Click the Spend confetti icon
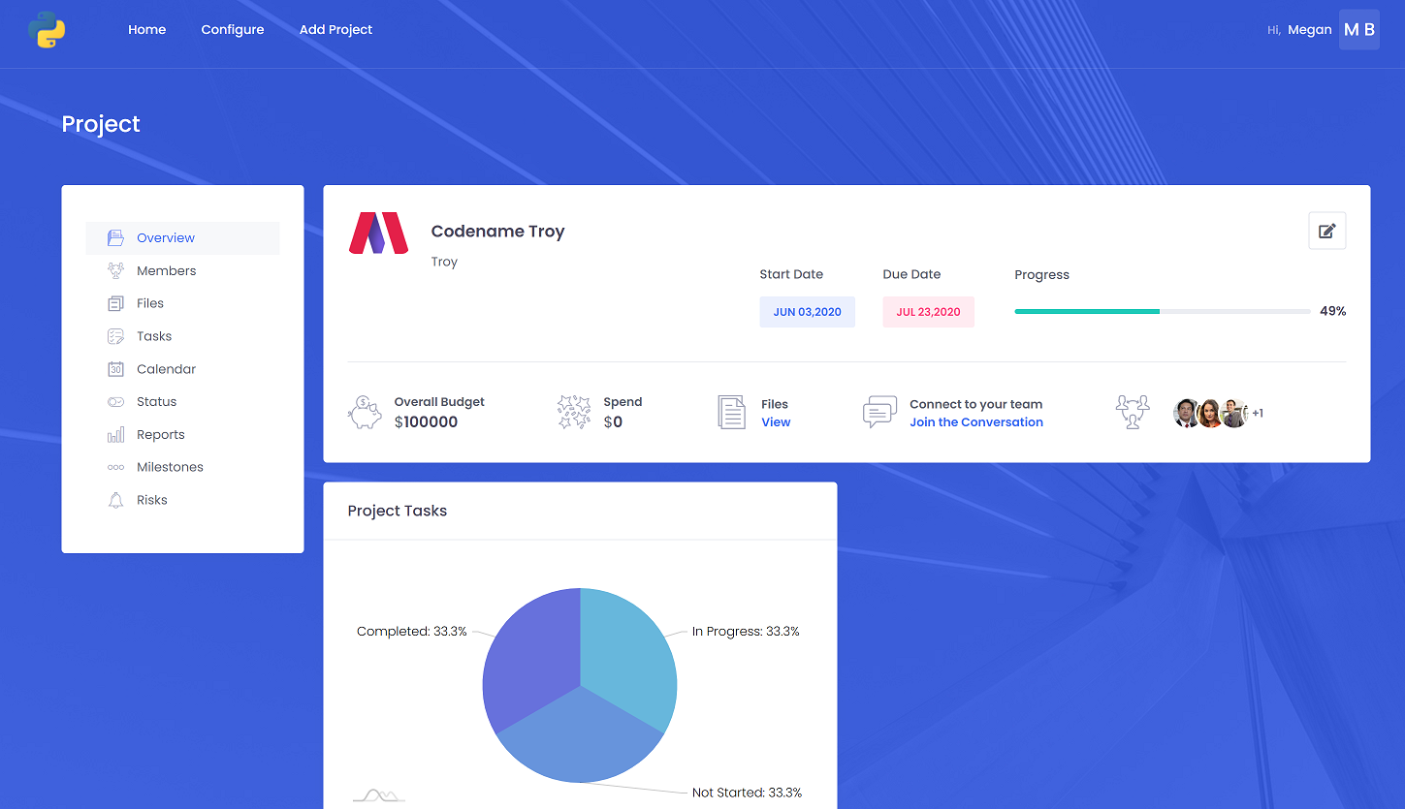Viewport: 1405px width, 809px height. [x=574, y=412]
